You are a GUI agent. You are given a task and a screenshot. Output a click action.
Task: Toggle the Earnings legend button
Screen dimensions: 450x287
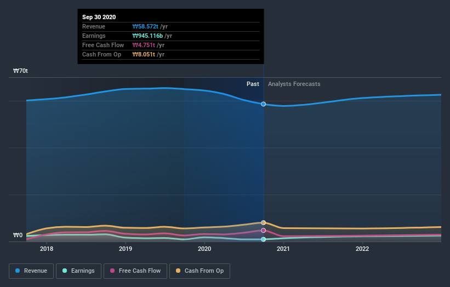[x=78, y=271]
